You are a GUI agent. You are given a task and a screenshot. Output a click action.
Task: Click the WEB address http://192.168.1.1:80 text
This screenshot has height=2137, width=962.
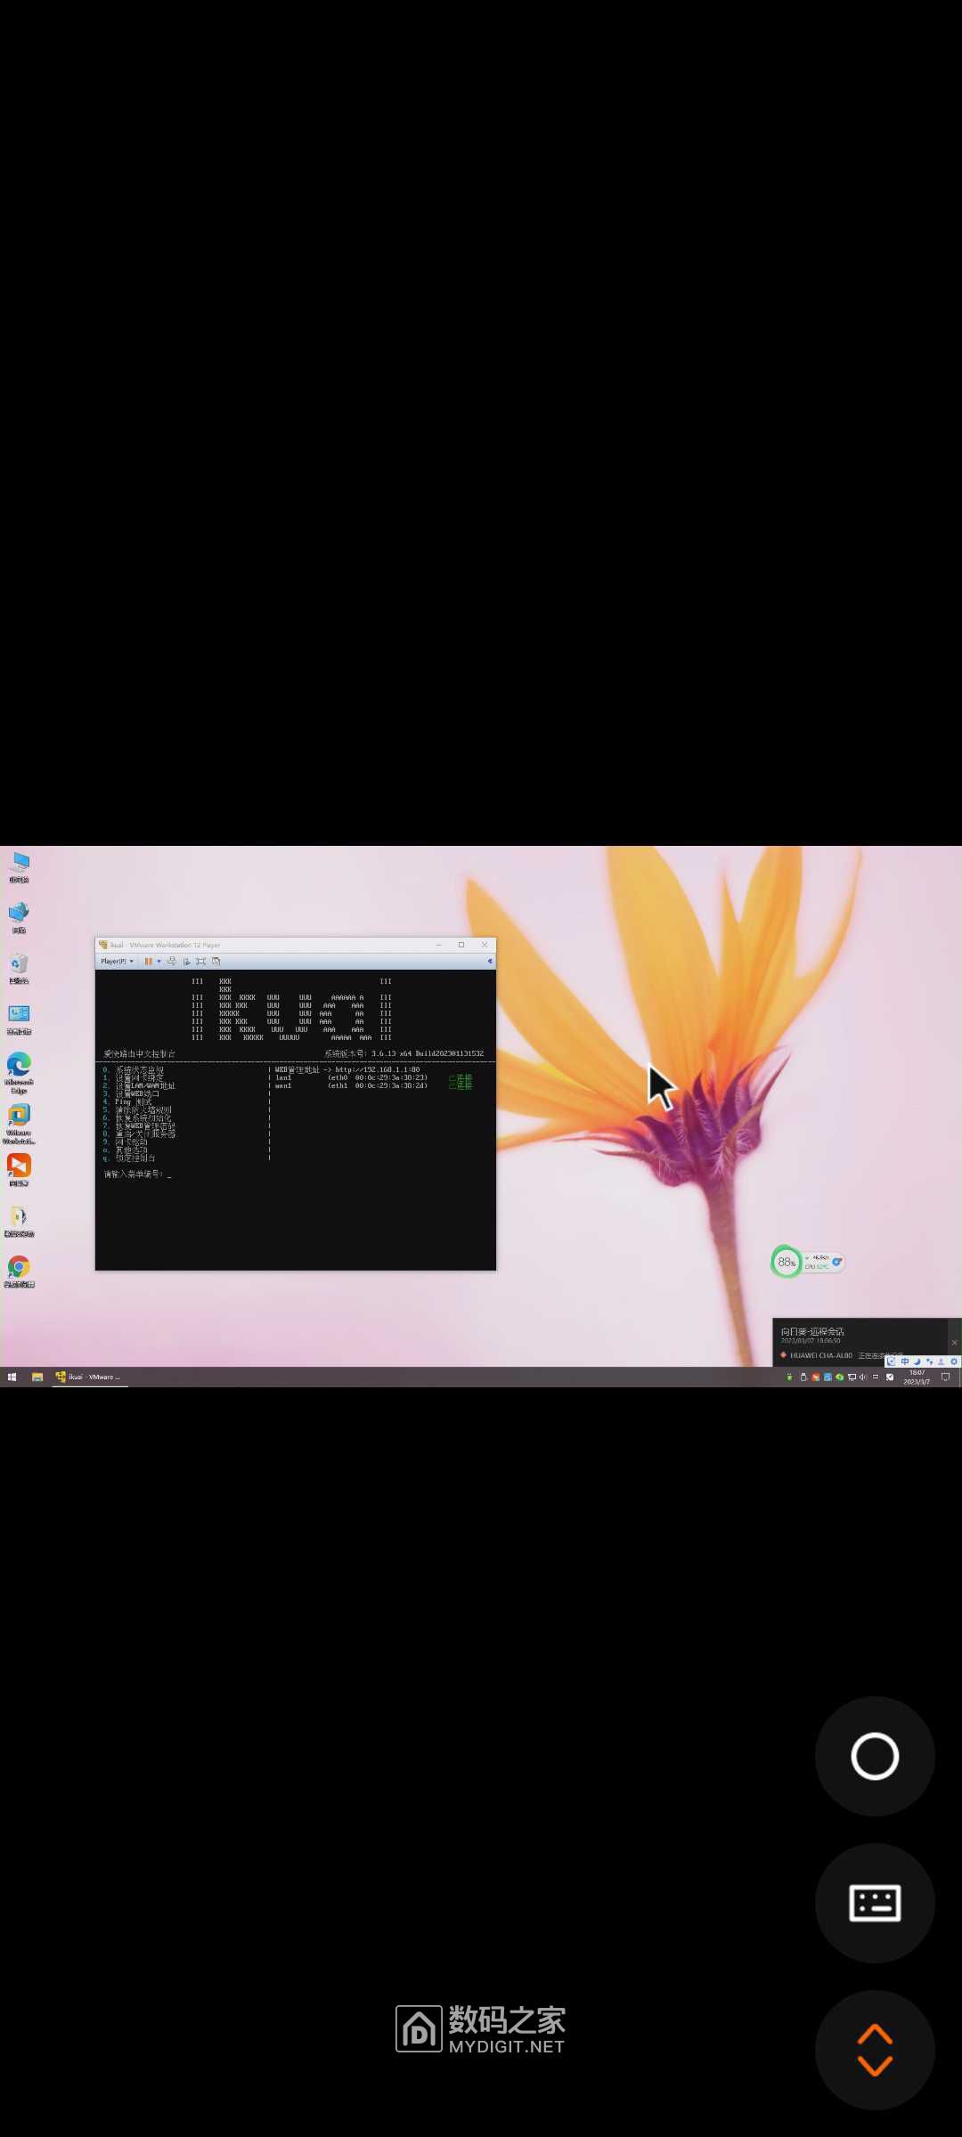[378, 1069]
